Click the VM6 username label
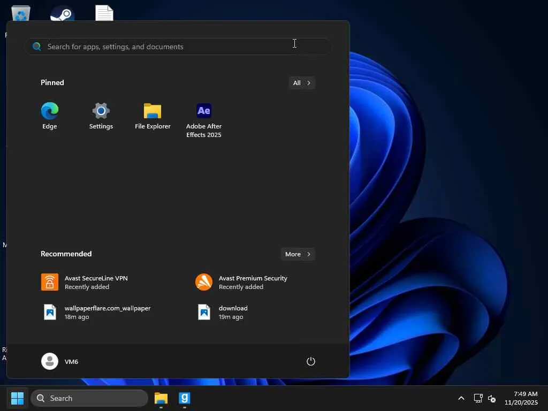Image resolution: width=548 pixels, height=411 pixels. 71,362
